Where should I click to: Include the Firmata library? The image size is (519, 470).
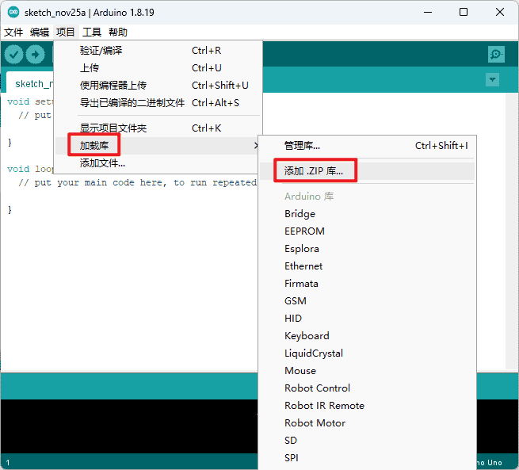[367, 284]
